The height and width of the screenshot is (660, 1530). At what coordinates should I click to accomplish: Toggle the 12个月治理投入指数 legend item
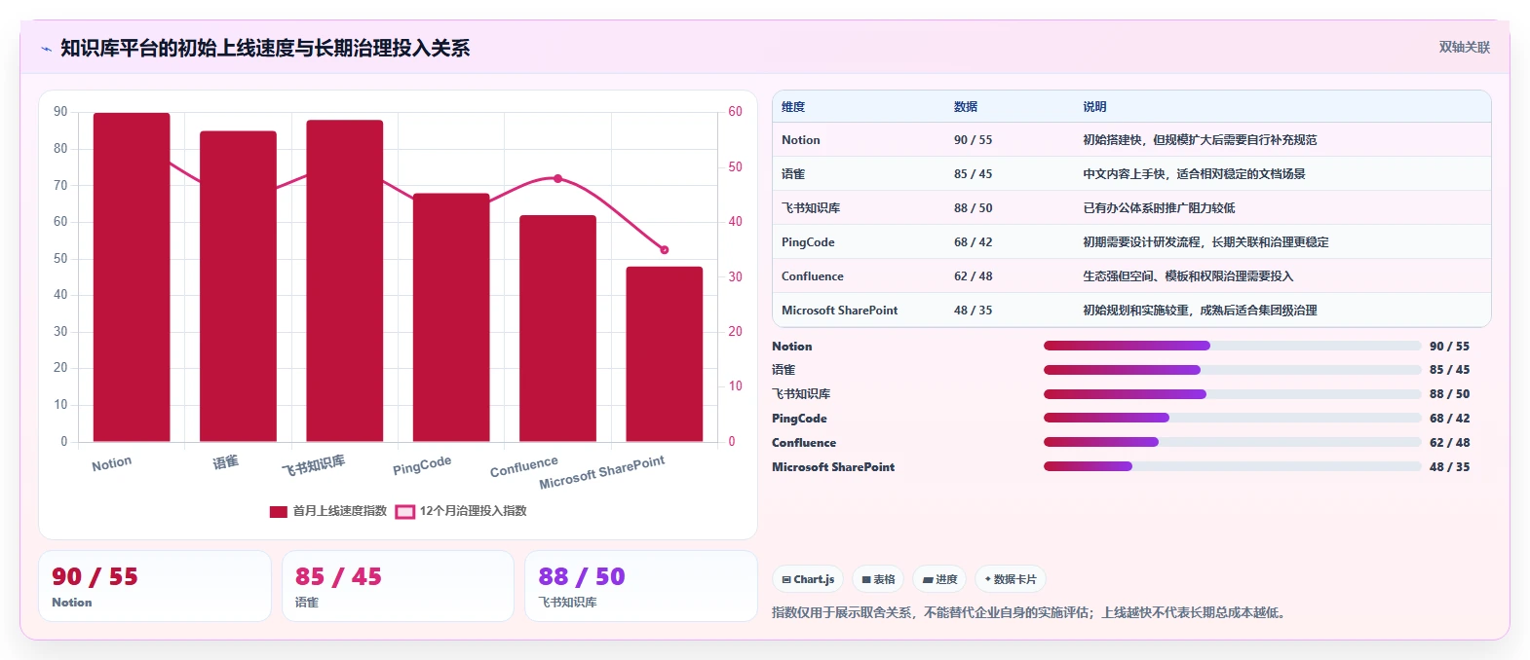pos(461,511)
